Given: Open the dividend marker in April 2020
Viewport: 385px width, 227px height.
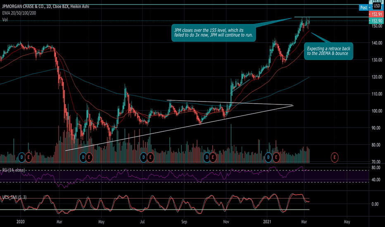Looking at the screenshot, I should tap(83, 157).
